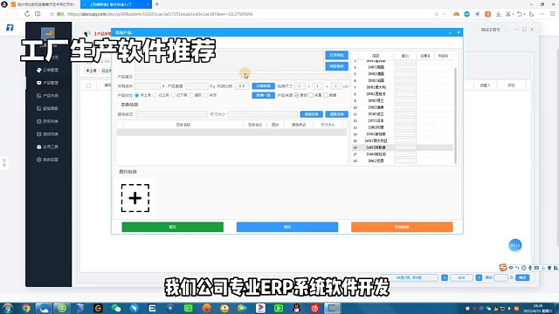Open NetEase music red icon on taskbar

point(314,308)
